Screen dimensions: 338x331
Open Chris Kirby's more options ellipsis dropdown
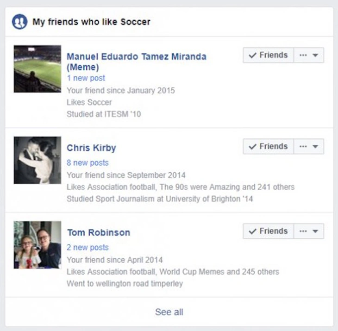tap(309, 147)
